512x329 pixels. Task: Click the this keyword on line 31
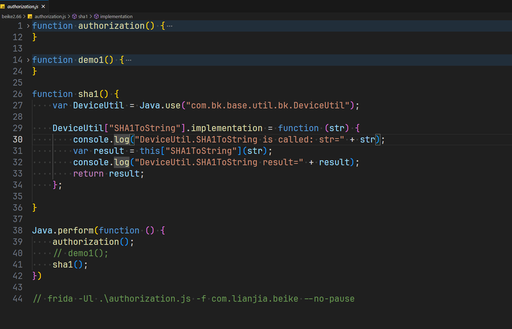pos(150,151)
